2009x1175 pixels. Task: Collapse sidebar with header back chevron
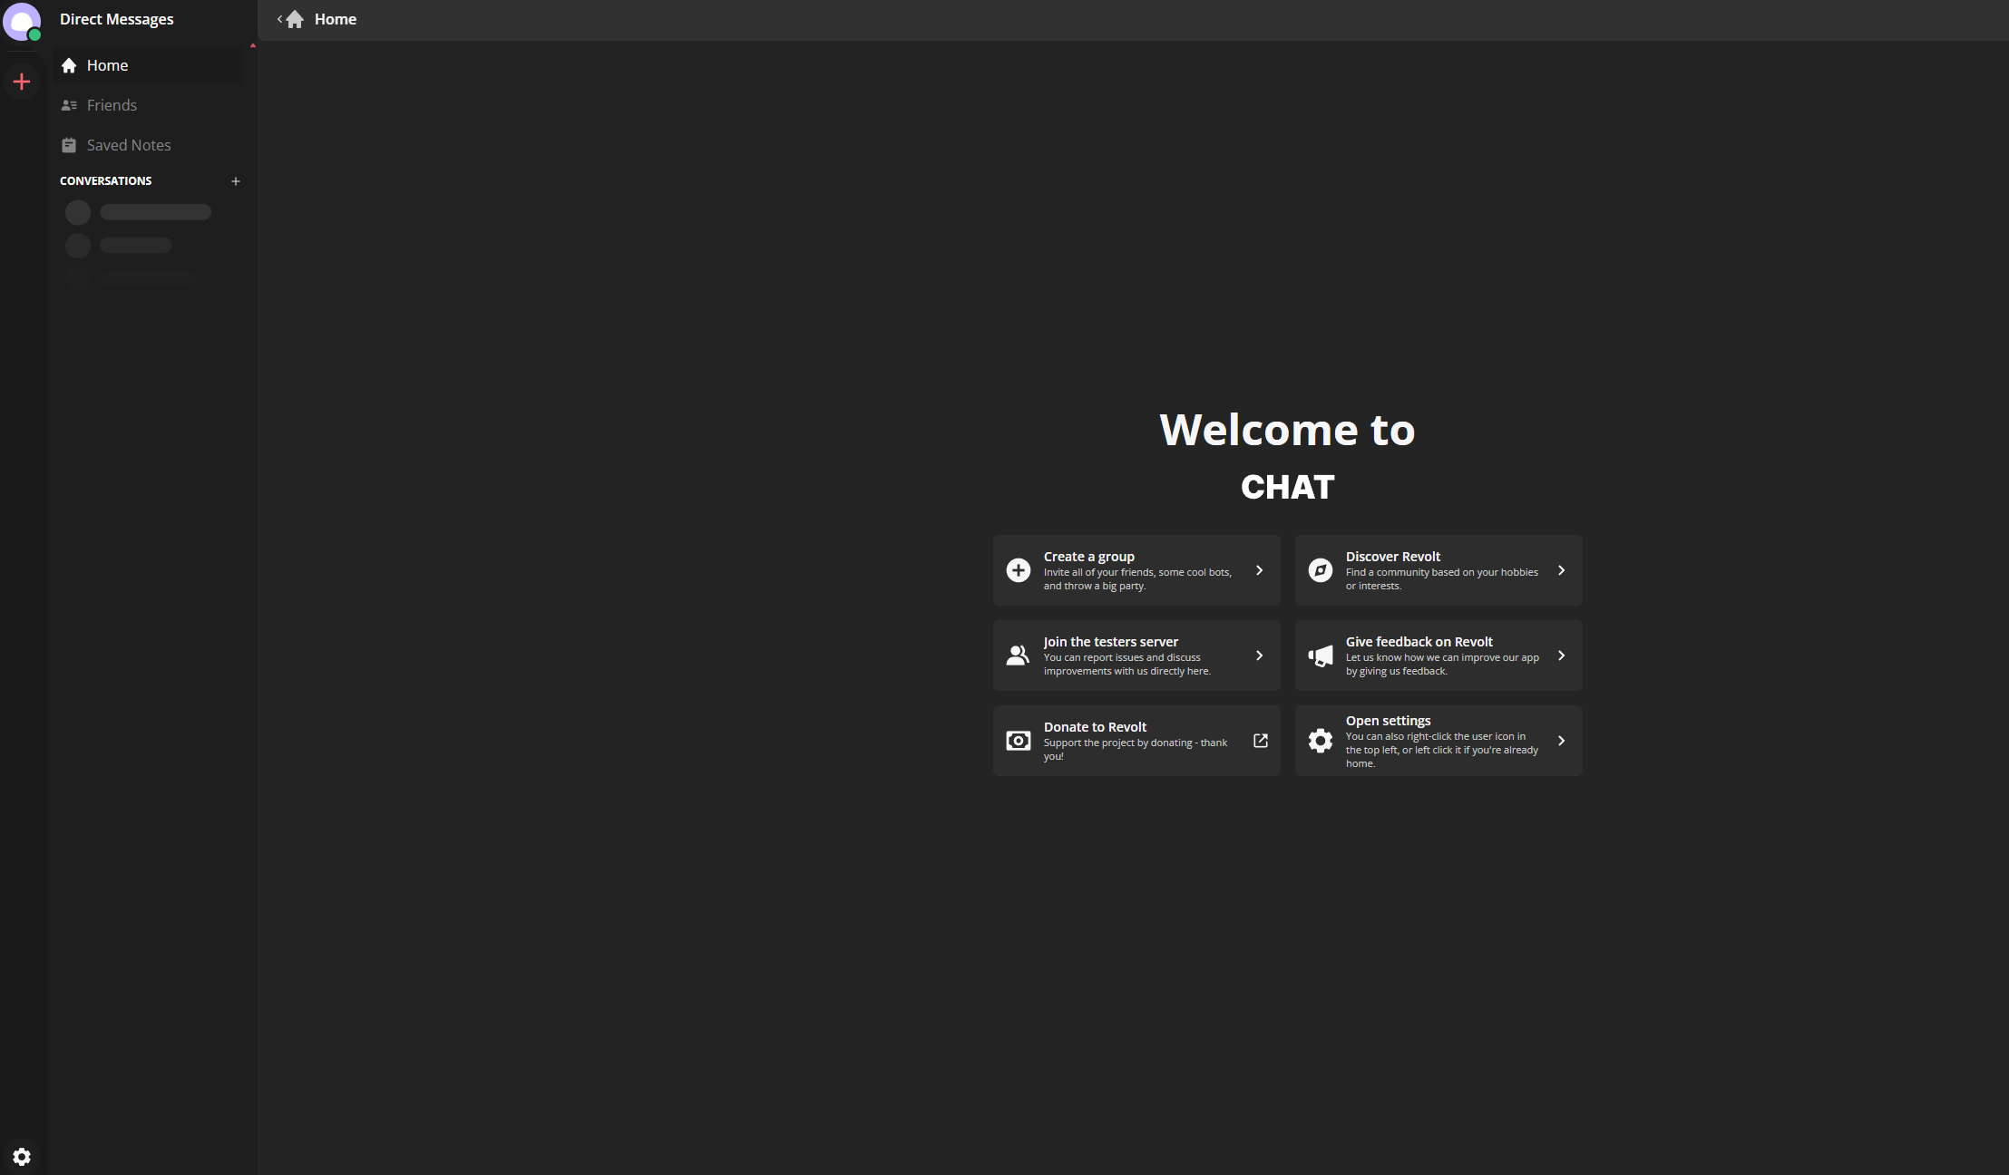[x=279, y=19]
